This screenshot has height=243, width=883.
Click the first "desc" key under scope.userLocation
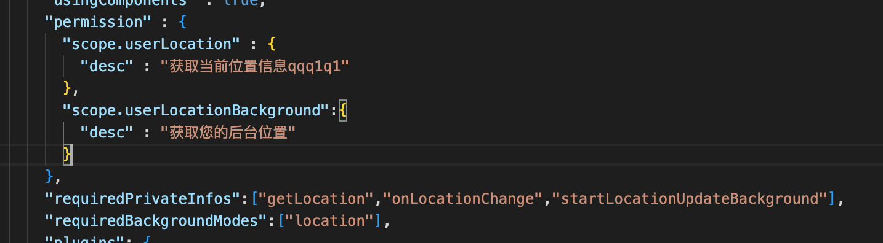pos(107,66)
